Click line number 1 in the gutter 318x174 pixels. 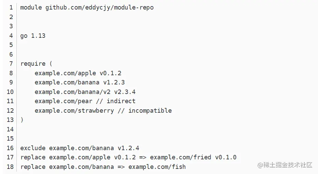11,7
